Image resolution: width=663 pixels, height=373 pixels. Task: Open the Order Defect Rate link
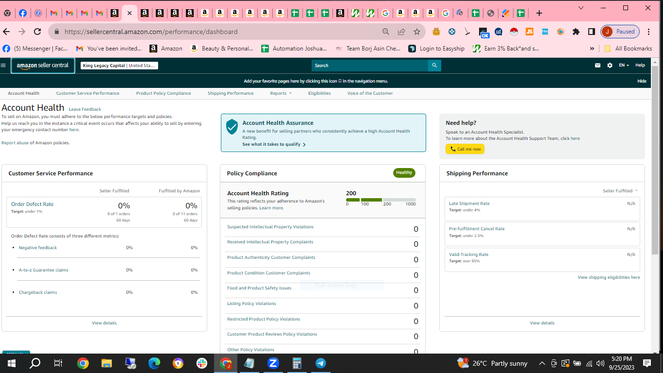click(33, 204)
